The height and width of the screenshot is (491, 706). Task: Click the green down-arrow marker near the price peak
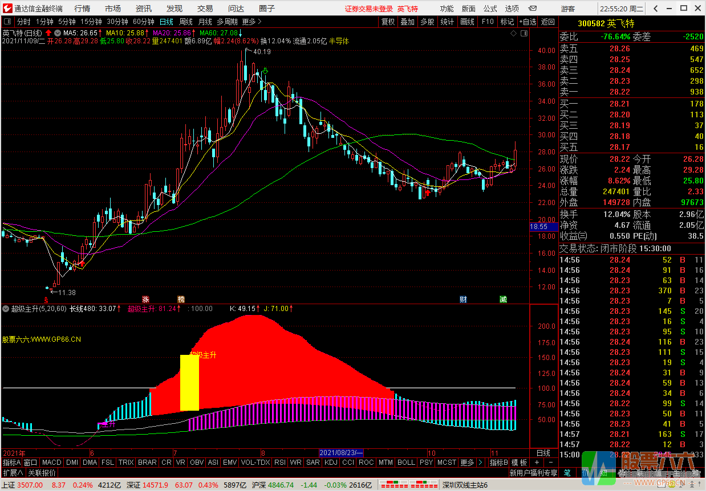click(265, 72)
